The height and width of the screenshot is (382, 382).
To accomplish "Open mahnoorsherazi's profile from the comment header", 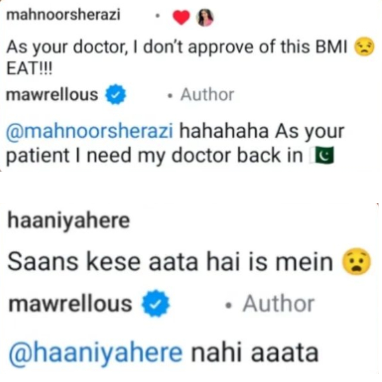I will click(x=63, y=15).
